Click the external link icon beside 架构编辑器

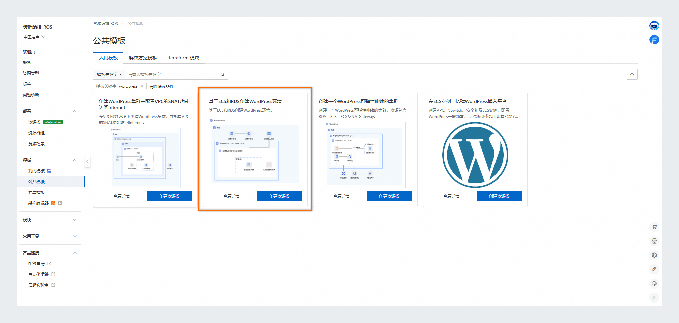tap(60, 203)
